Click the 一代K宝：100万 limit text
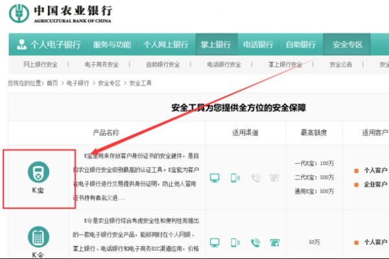This screenshot has height=259, width=389. click(x=314, y=163)
